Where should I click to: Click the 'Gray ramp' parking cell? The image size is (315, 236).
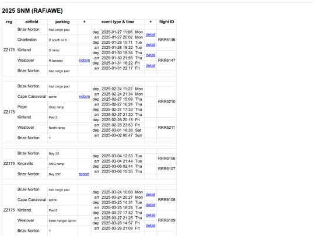(62, 107)
